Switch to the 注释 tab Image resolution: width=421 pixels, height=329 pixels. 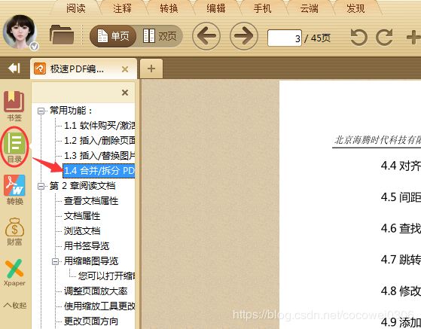coord(123,8)
